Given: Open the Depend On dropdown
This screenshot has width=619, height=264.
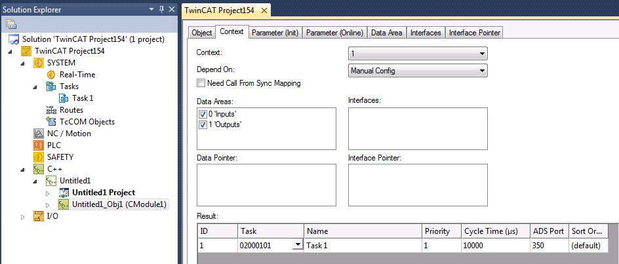Looking at the screenshot, I should (481, 71).
